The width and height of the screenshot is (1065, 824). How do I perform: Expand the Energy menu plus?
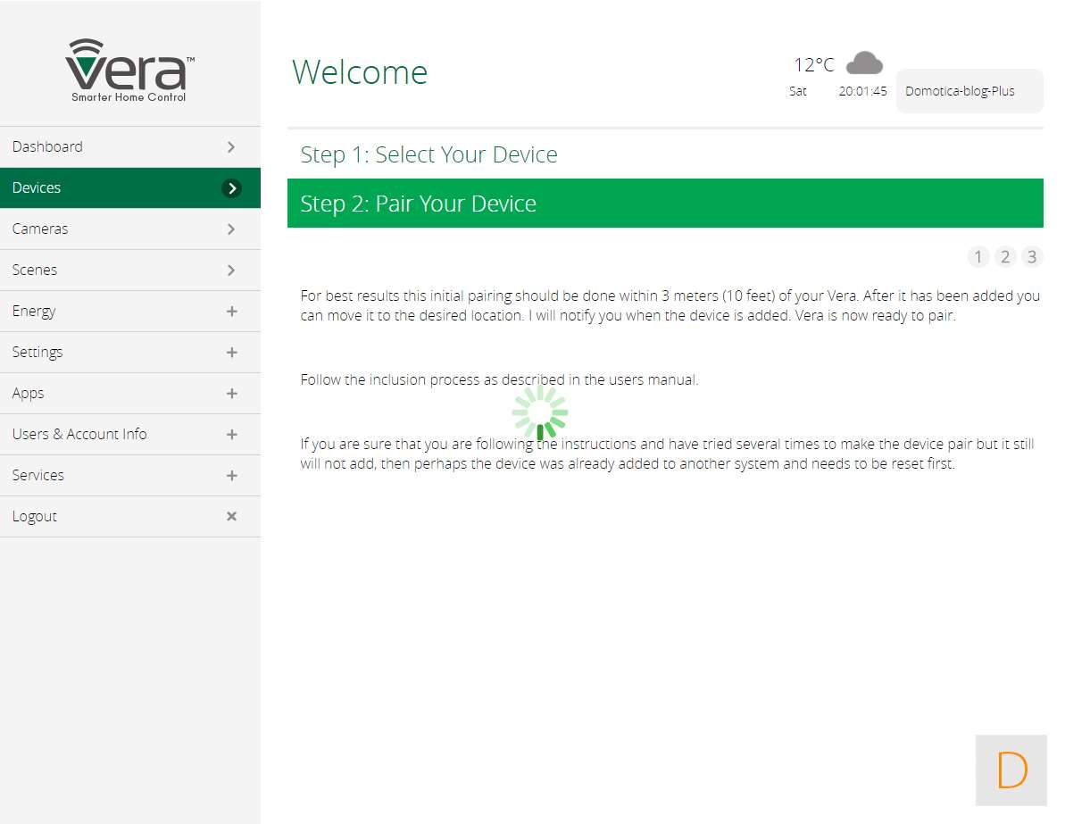[x=231, y=312]
